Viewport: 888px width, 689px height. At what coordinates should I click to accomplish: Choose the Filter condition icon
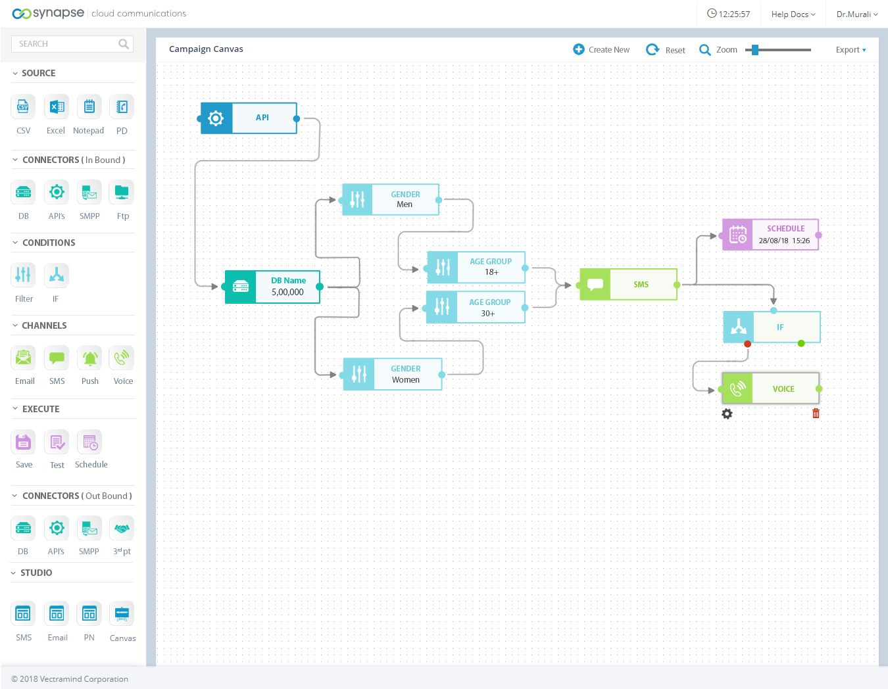[x=23, y=275]
